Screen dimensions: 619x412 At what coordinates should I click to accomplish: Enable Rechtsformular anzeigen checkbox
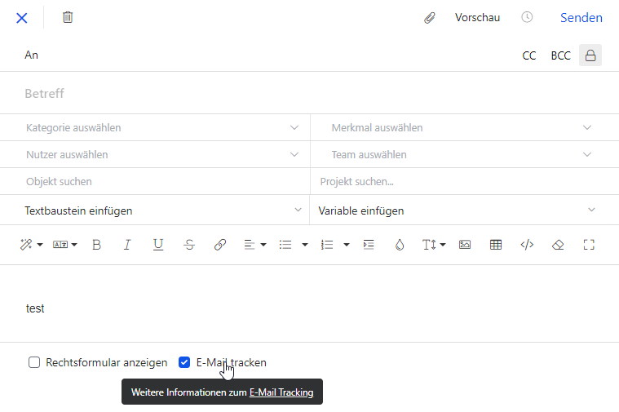click(34, 362)
